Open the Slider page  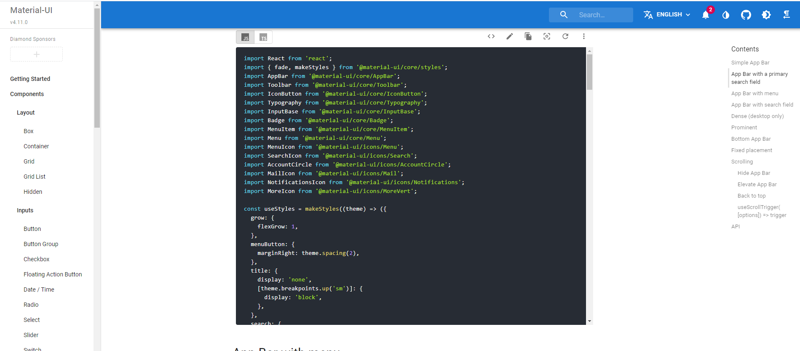(x=31, y=335)
